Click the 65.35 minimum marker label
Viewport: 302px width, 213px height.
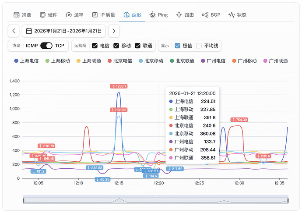(103, 179)
